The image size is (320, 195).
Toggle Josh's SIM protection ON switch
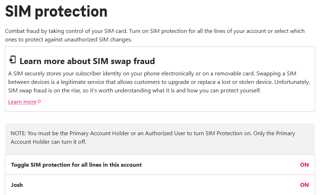(x=304, y=185)
